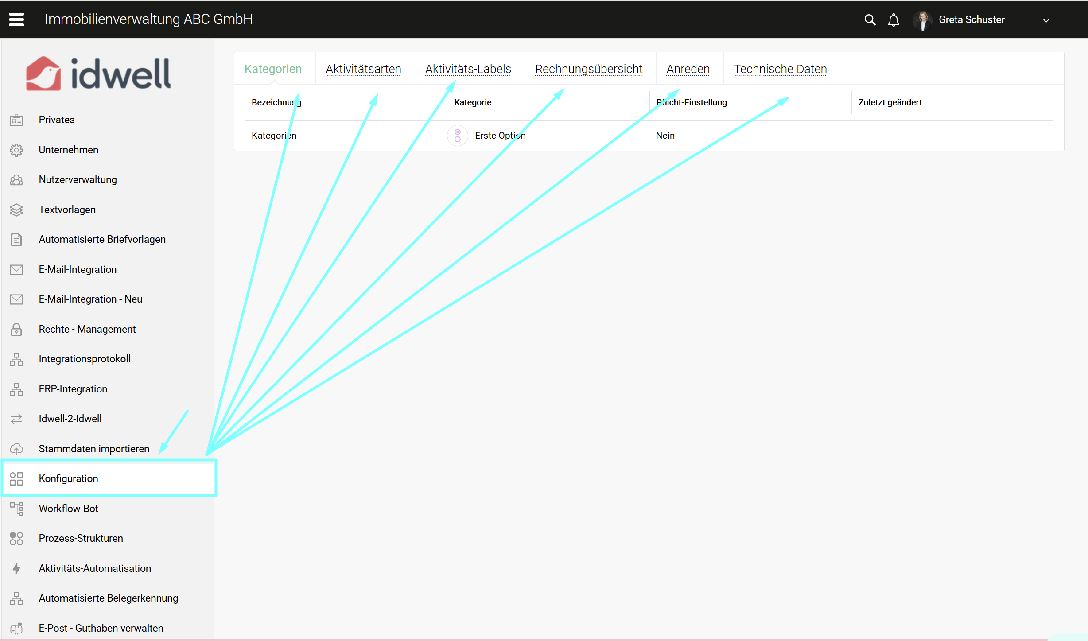Select the Anreden tab
The width and height of the screenshot is (1088, 641).
tap(688, 69)
